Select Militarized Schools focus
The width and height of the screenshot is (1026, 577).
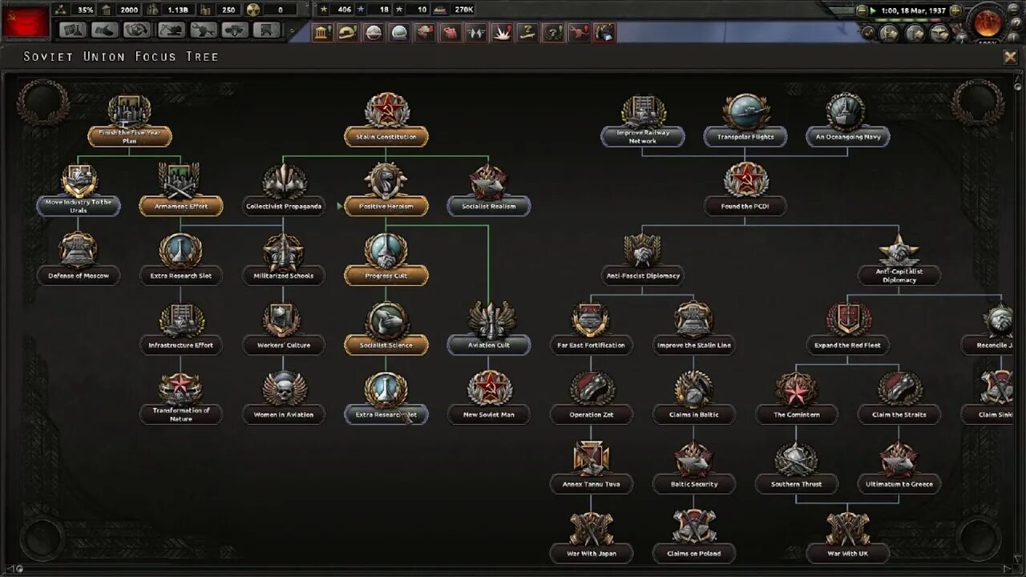pyautogui.click(x=284, y=260)
